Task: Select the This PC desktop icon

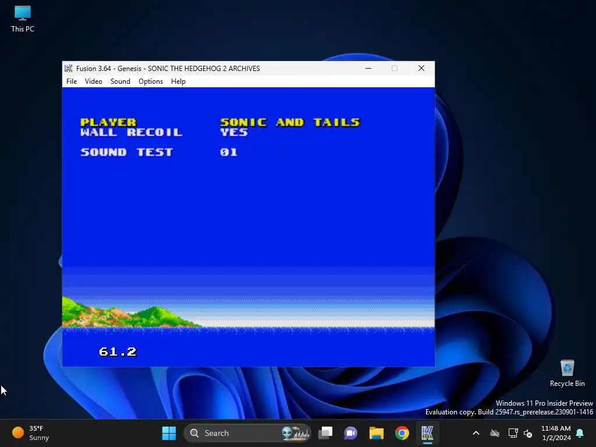Action: coord(23,19)
